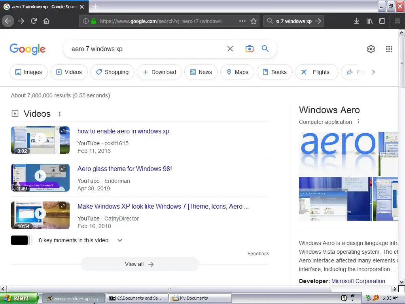Click the 'Windows Aero' panel title

coord(329,110)
